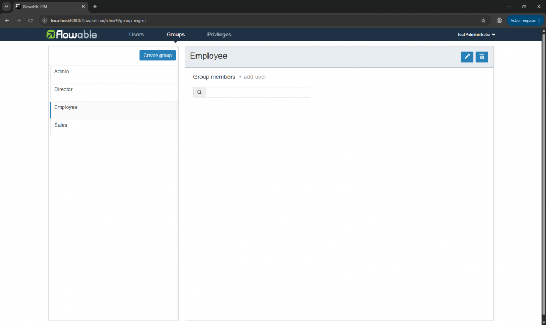
Task: Click the magnifier search icon
Action: (199, 93)
